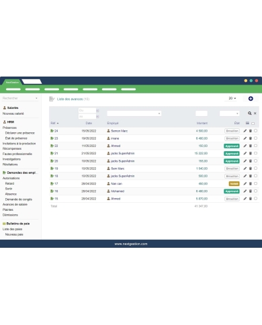
Task: Toggle the select-all checkbox in table header
Action: coord(253,124)
